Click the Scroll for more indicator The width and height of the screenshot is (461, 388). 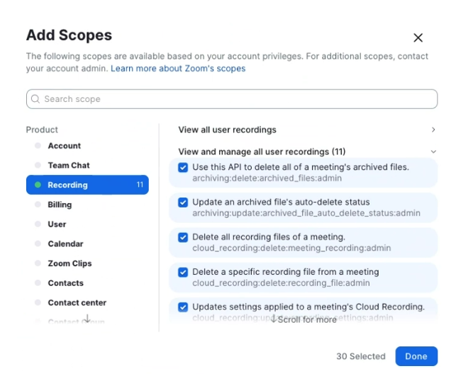coord(304,319)
